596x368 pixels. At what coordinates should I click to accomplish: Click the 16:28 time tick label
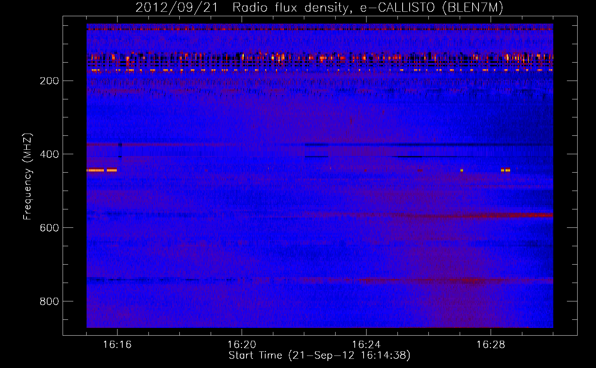491,345
